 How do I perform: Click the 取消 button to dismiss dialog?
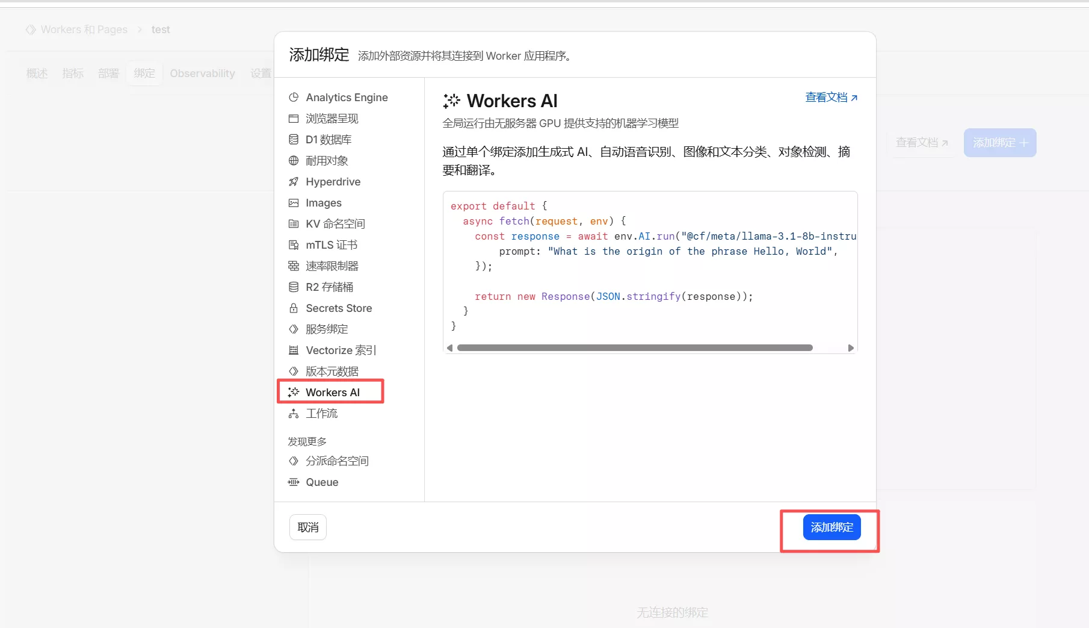click(307, 527)
